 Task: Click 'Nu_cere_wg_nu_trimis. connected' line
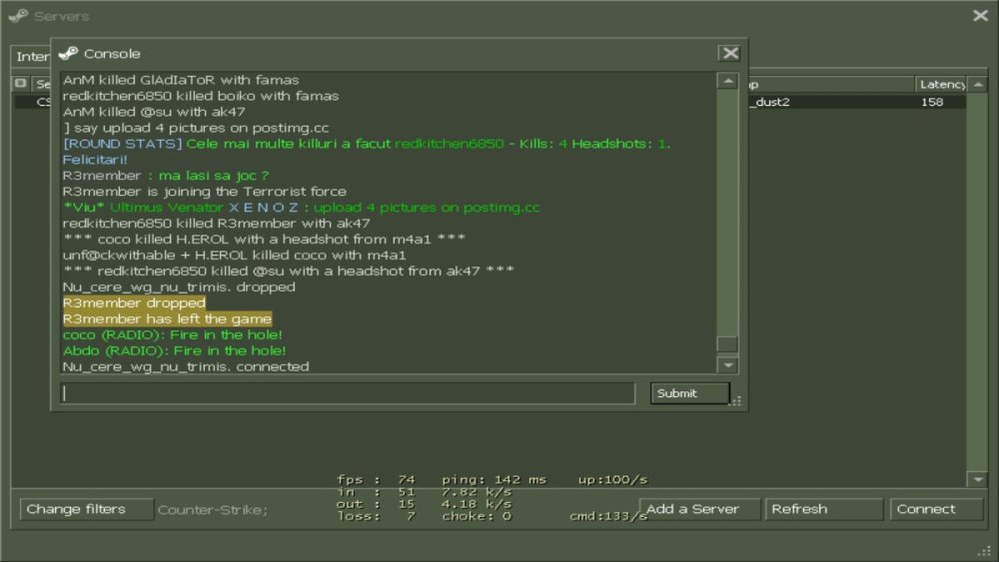pyautogui.click(x=186, y=366)
